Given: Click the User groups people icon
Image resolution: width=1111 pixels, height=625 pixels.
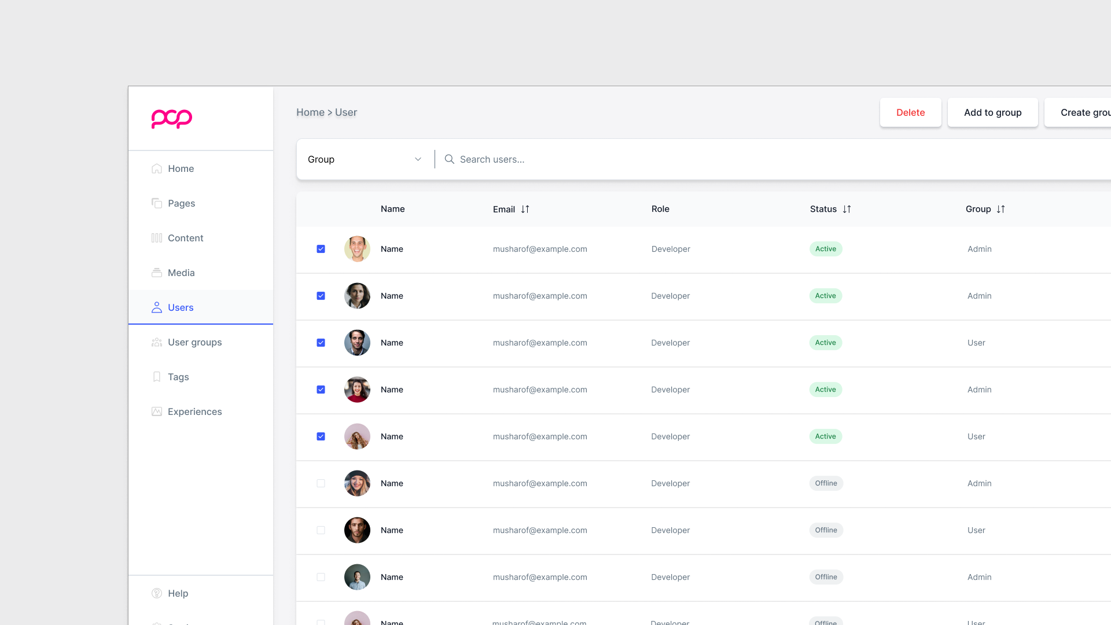Looking at the screenshot, I should (156, 342).
